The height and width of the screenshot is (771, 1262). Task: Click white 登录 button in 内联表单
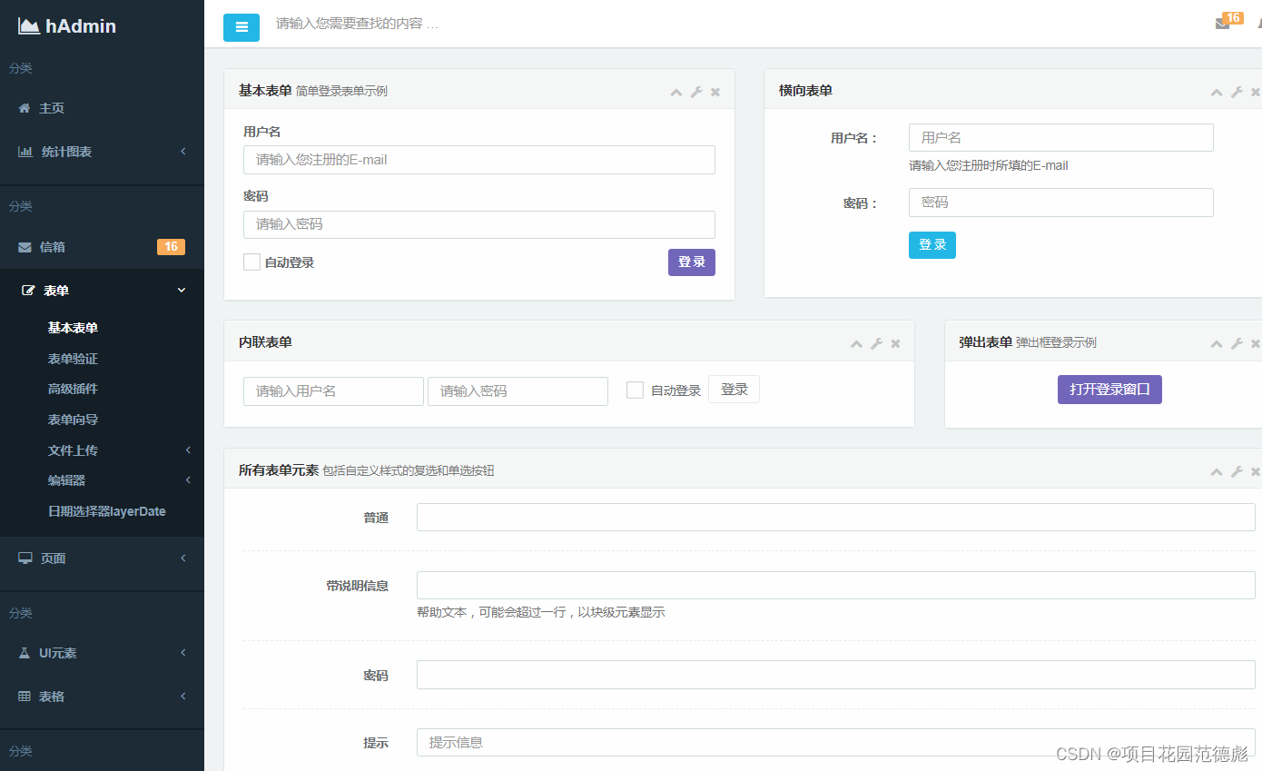point(734,390)
